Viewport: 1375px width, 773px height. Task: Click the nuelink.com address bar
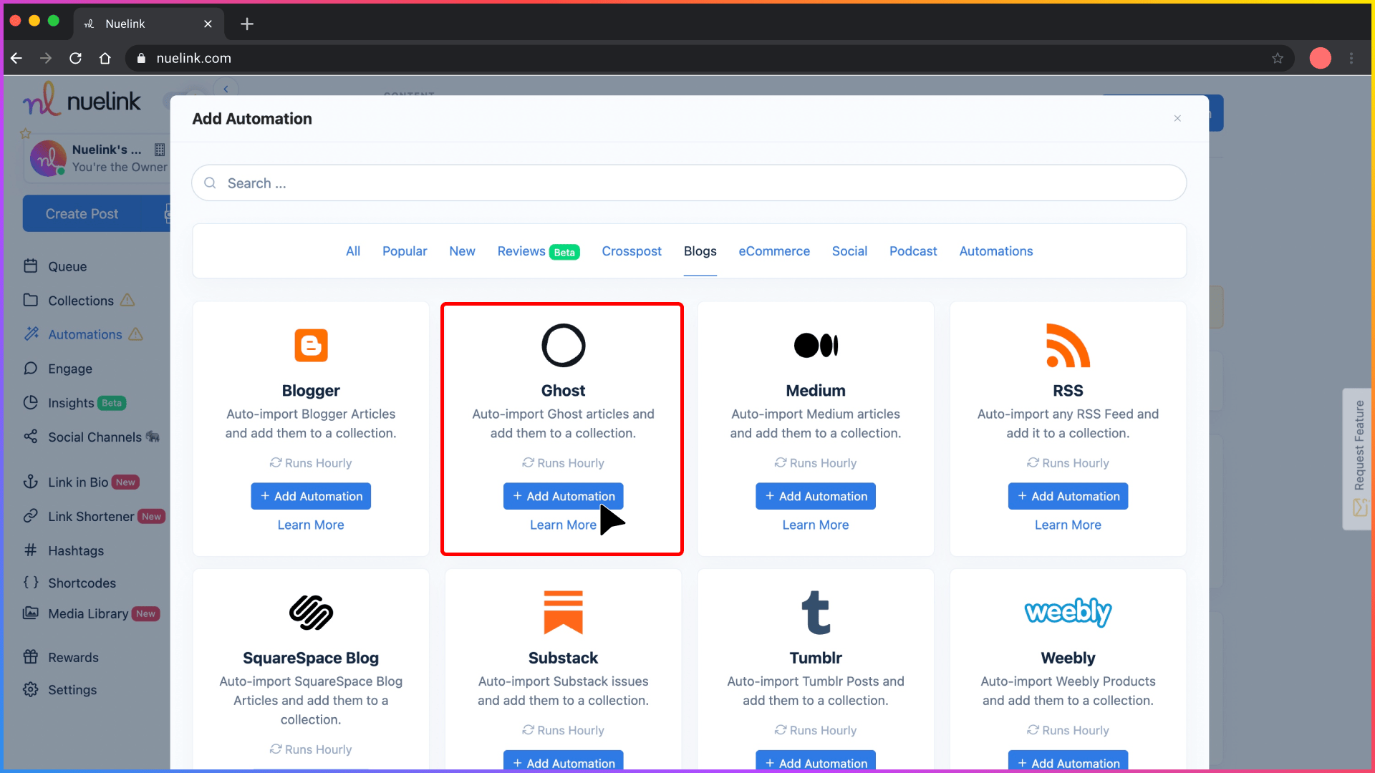[709, 59]
